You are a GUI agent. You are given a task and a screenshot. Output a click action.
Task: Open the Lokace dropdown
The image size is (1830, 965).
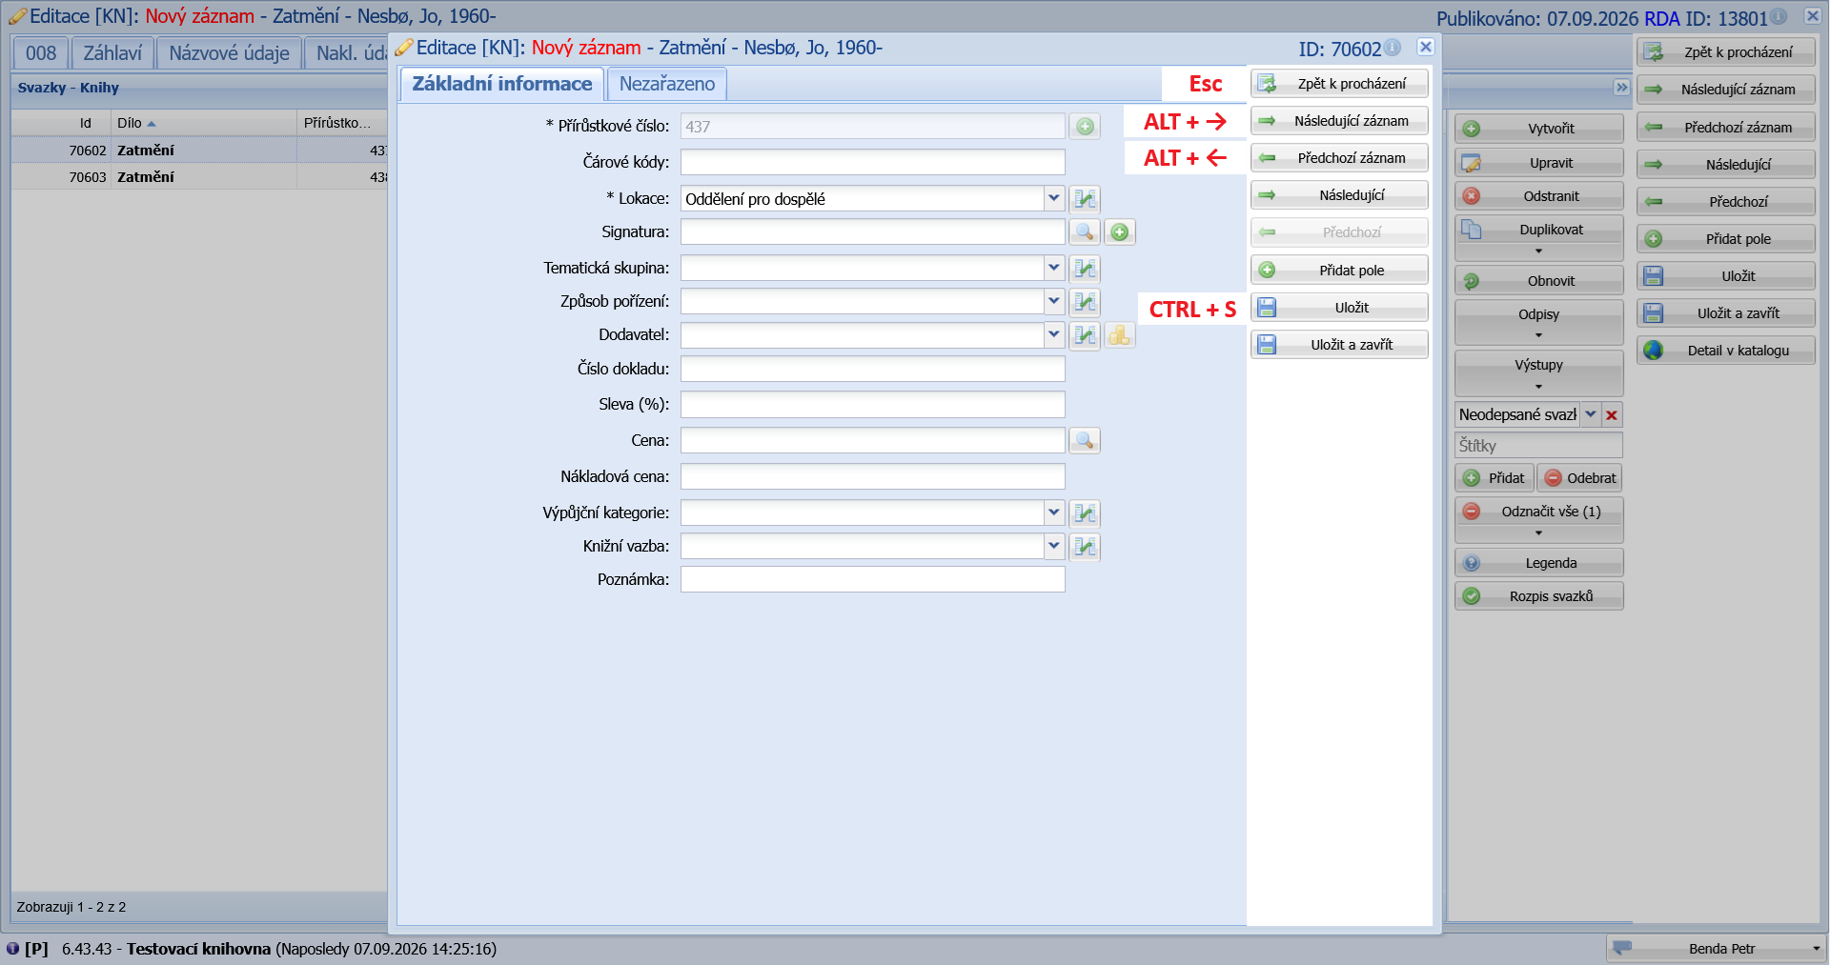pos(1054,198)
